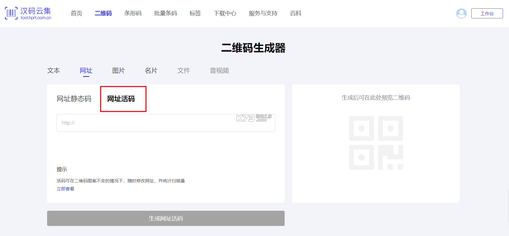Click the http:// URL input field

coord(166,123)
